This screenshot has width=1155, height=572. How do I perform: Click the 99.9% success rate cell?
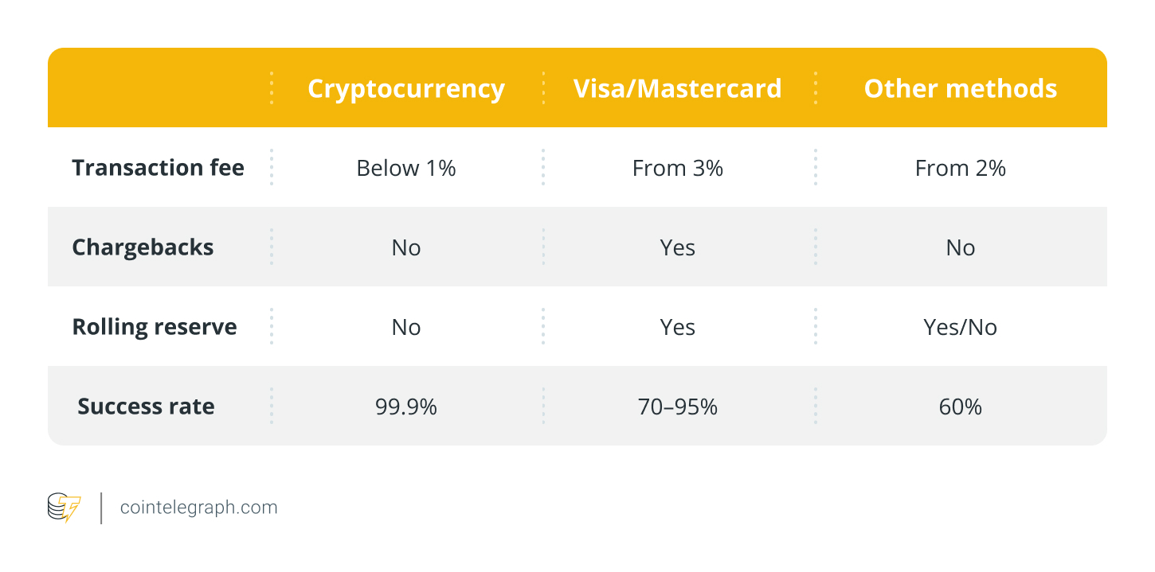point(406,407)
